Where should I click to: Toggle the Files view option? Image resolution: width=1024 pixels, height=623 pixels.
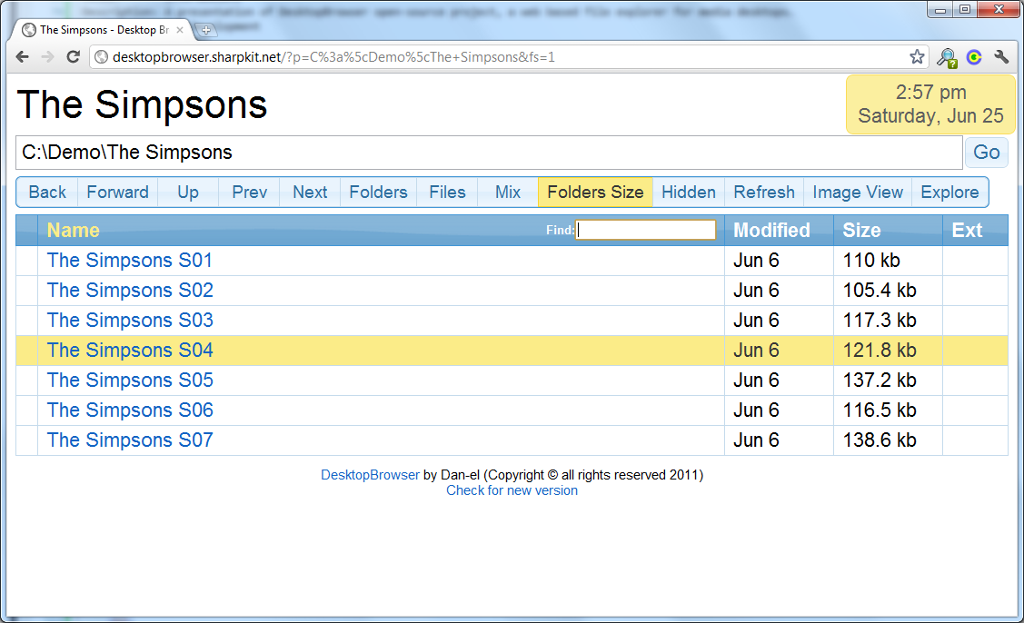tap(447, 192)
